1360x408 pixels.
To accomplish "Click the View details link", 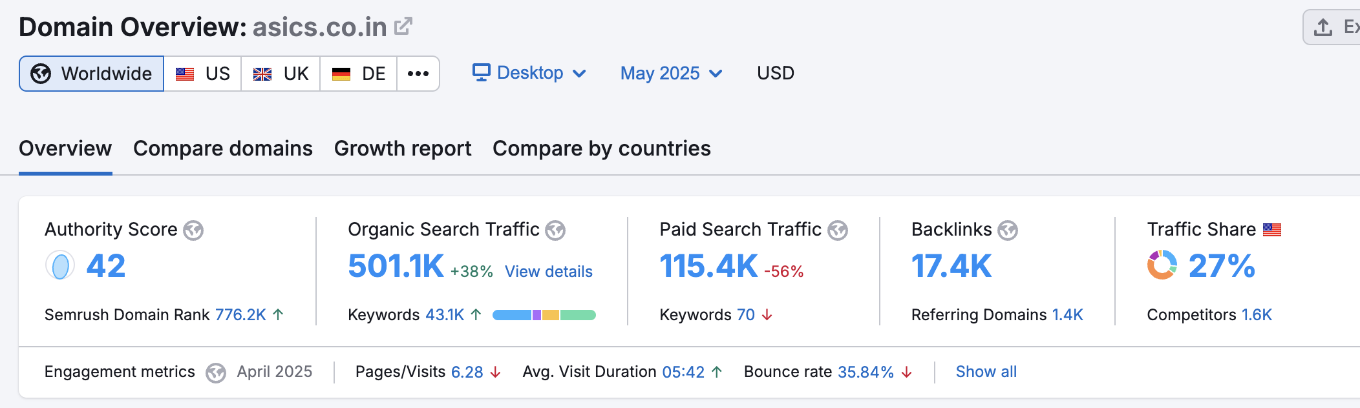I will [x=549, y=272].
